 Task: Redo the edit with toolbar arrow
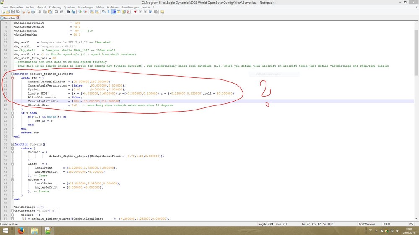62,12
